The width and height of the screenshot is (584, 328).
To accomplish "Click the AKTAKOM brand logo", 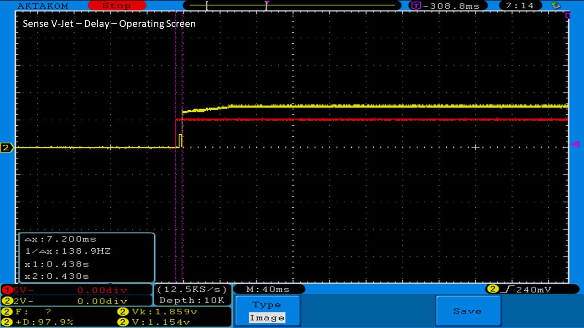I will pos(43,6).
